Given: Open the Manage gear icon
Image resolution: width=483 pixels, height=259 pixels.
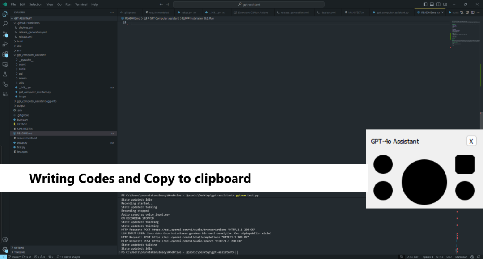Looking at the screenshot, I should tap(5, 250).
